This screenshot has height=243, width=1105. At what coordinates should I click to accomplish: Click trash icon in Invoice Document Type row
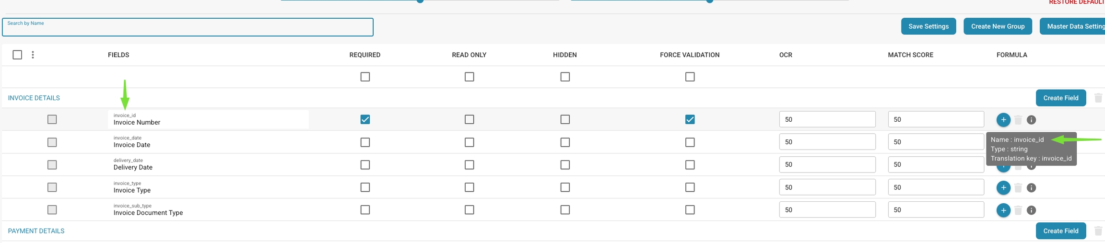[1018, 210]
